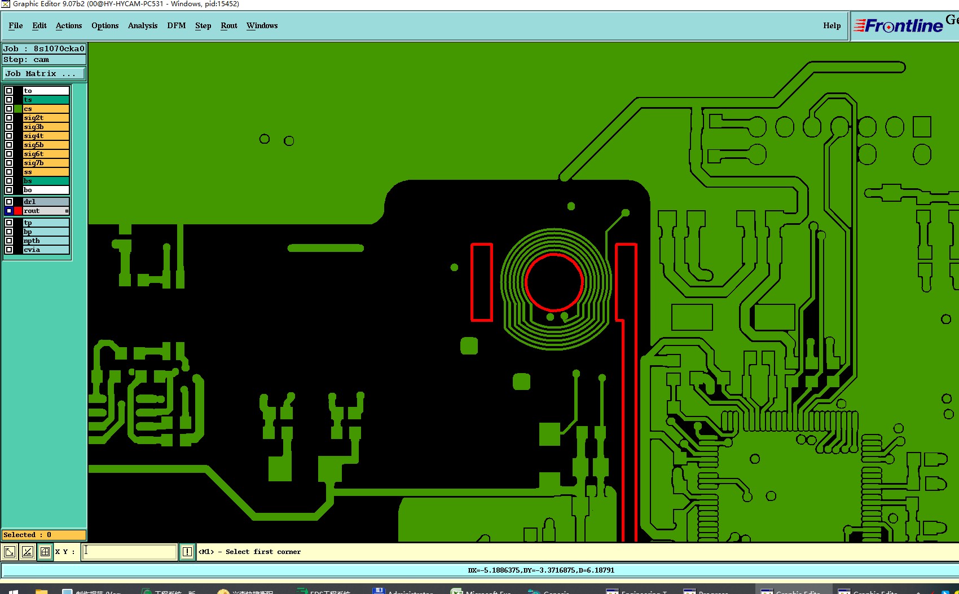Select the sig2t layer name

click(46, 118)
